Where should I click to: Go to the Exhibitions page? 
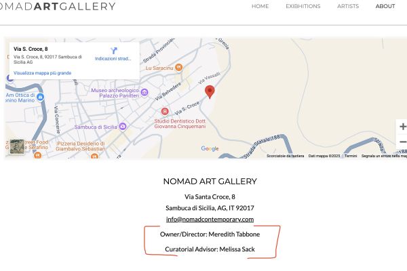click(x=303, y=6)
